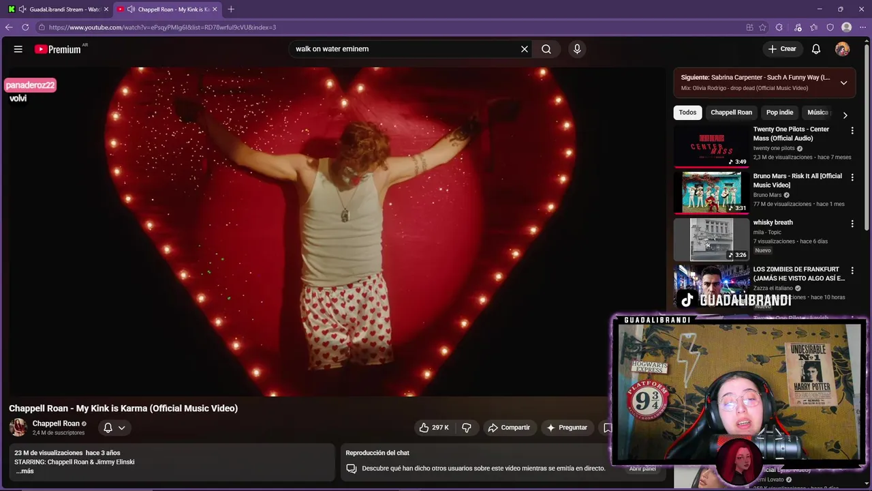The width and height of the screenshot is (872, 491).
Task: Add page to favorites with star
Action: [x=763, y=27]
